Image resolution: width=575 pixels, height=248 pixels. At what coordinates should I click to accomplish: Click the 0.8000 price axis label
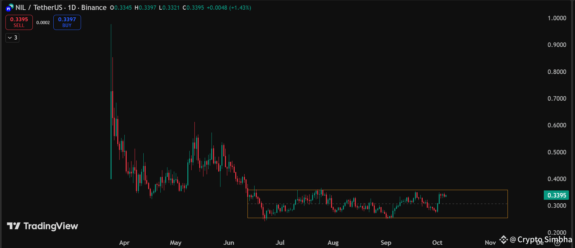pos(557,72)
